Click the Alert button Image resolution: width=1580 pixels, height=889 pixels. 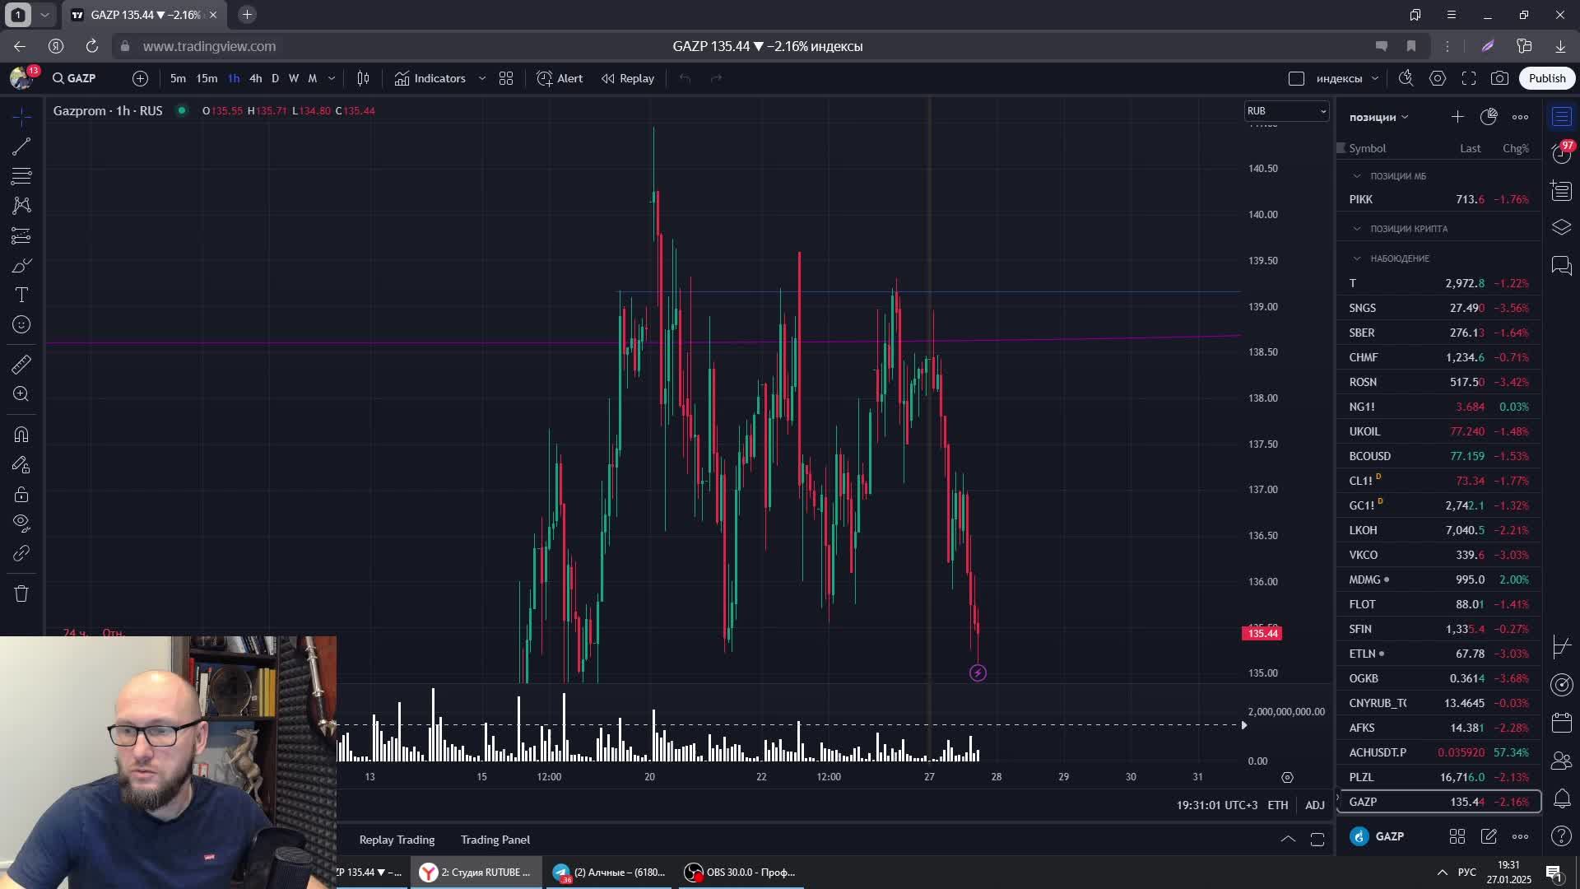(x=560, y=78)
